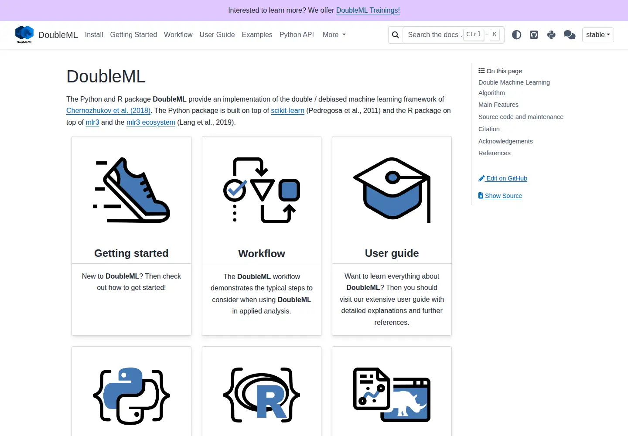Screen dimensions: 628x436
Task: Click the document and rhino window icon
Action: pyautogui.click(x=392, y=395)
